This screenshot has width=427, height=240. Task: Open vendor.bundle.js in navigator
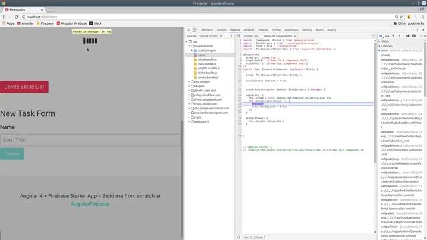(x=207, y=77)
